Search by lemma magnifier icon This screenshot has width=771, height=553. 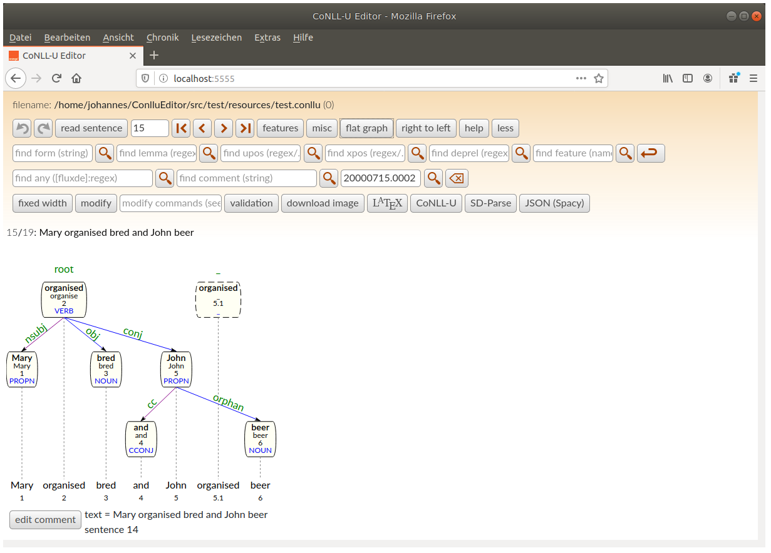(209, 153)
